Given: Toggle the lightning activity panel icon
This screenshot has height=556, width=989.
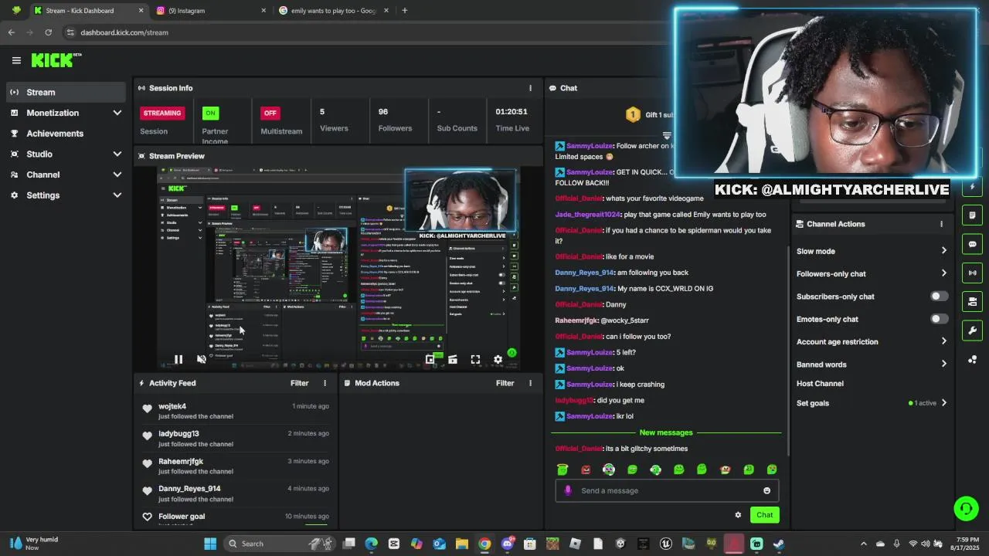Looking at the screenshot, I should [973, 187].
